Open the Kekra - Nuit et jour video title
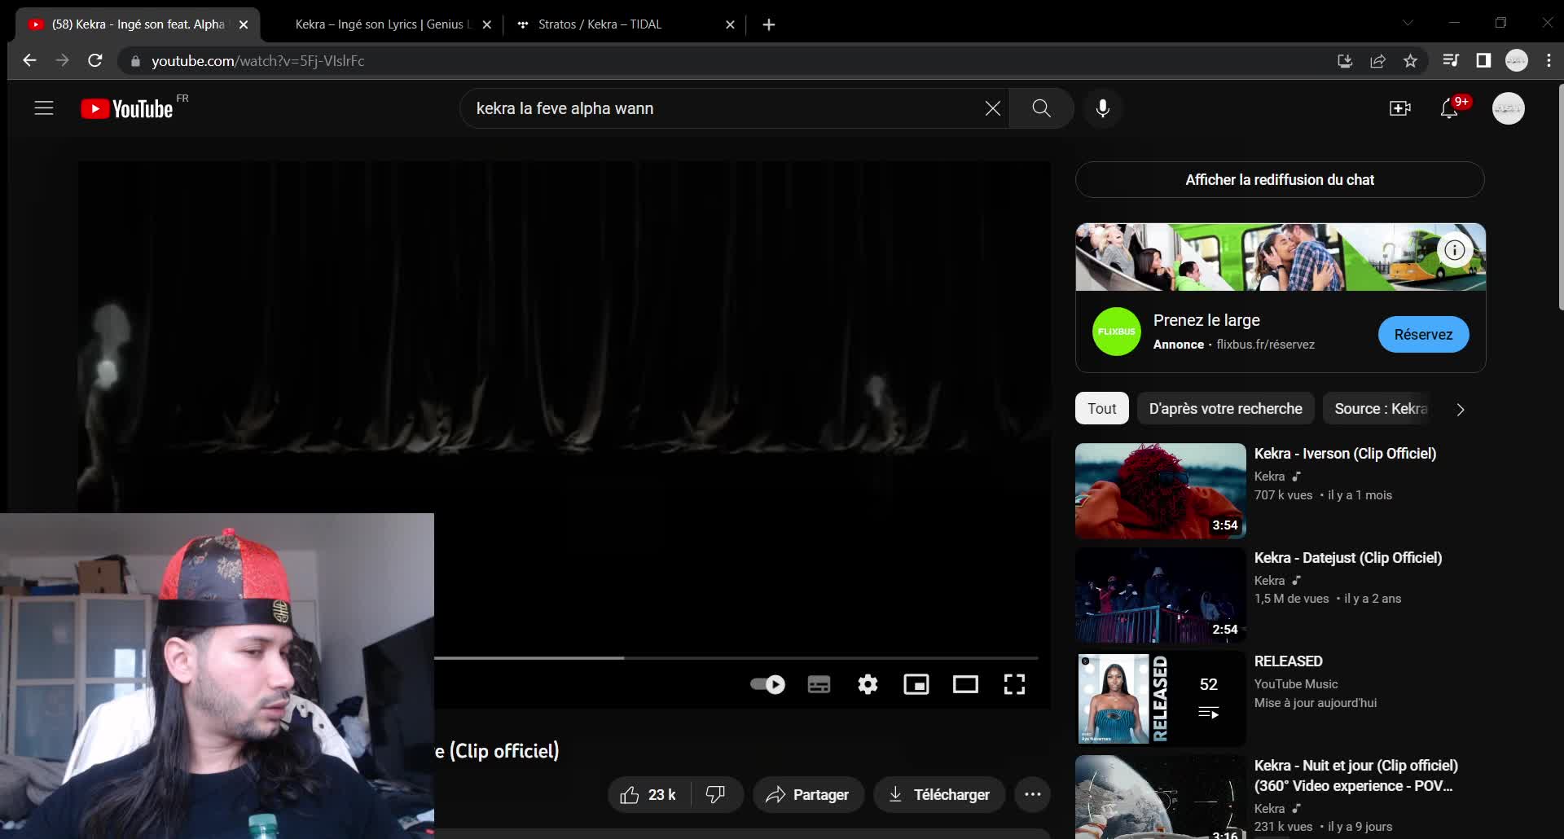The width and height of the screenshot is (1564, 839). click(x=1355, y=775)
